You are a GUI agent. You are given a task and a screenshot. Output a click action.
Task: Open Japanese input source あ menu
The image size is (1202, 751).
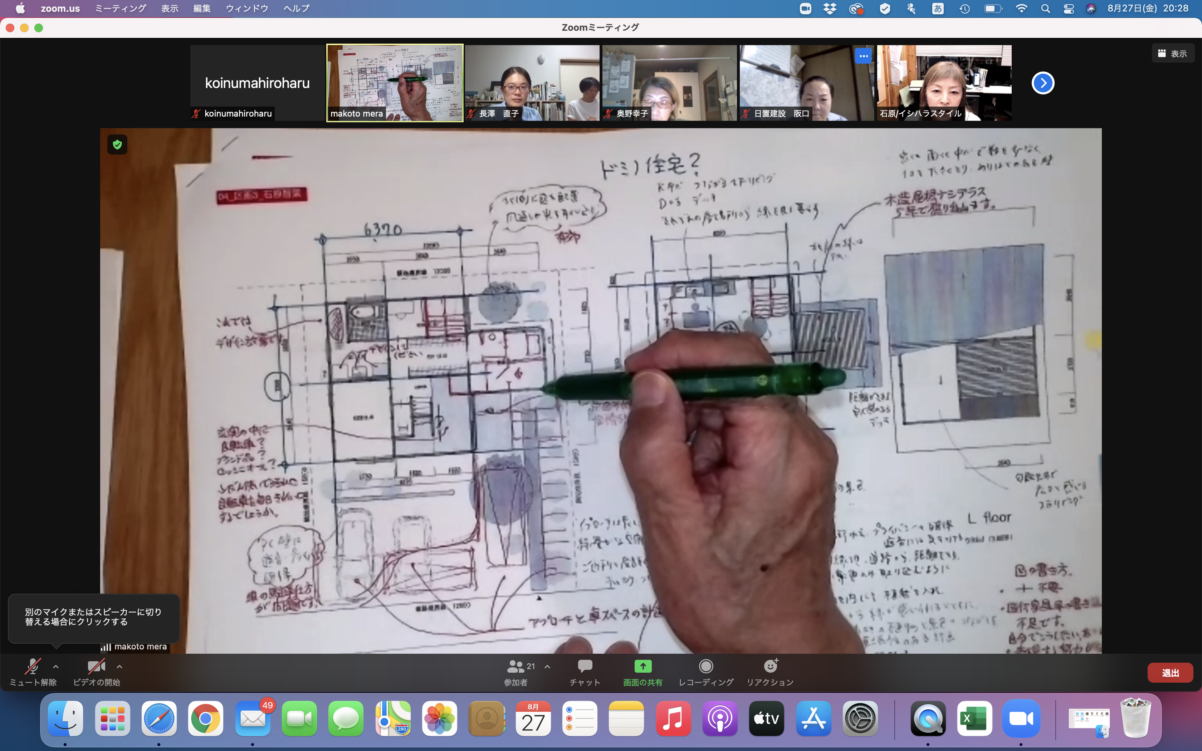click(x=937, y=9)
